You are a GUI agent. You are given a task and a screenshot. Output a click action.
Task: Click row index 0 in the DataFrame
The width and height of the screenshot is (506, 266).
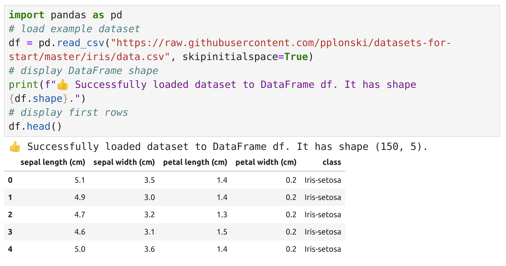click(10, 180)
